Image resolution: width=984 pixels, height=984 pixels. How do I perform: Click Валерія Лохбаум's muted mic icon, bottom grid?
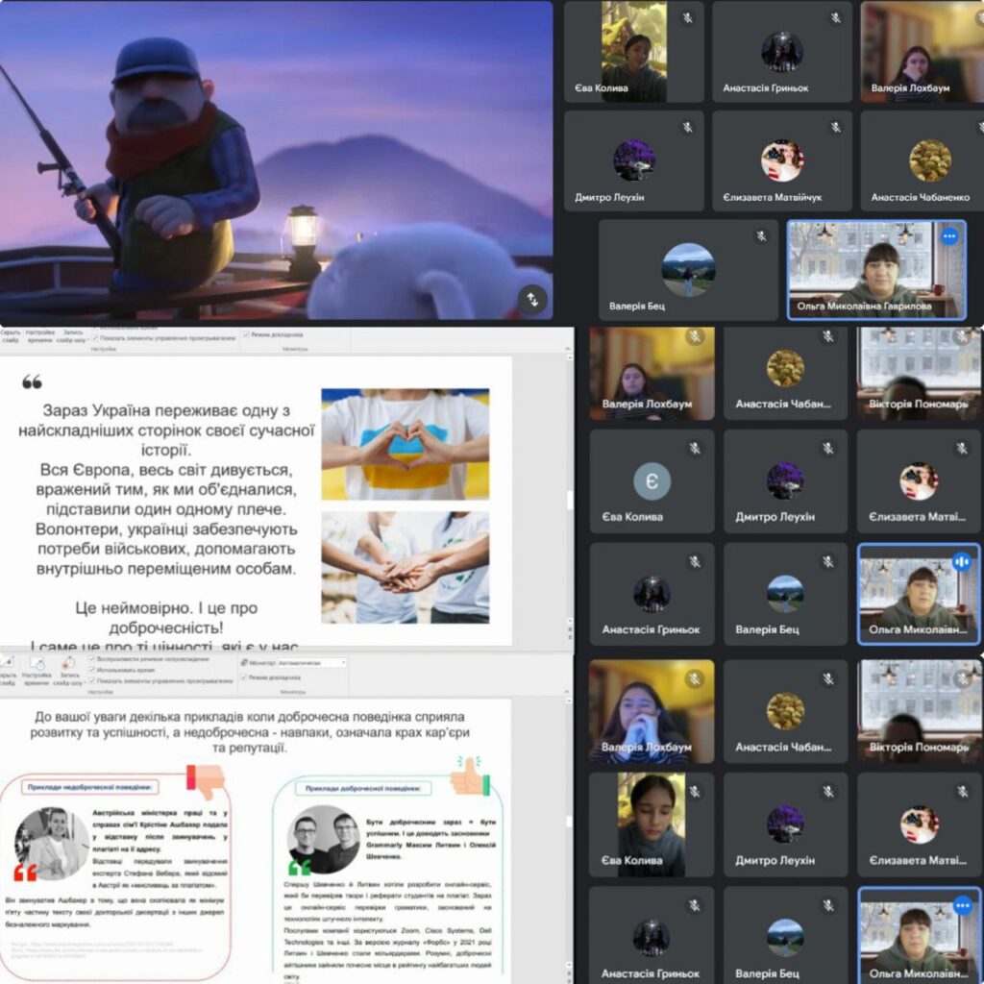pos(695,678)
